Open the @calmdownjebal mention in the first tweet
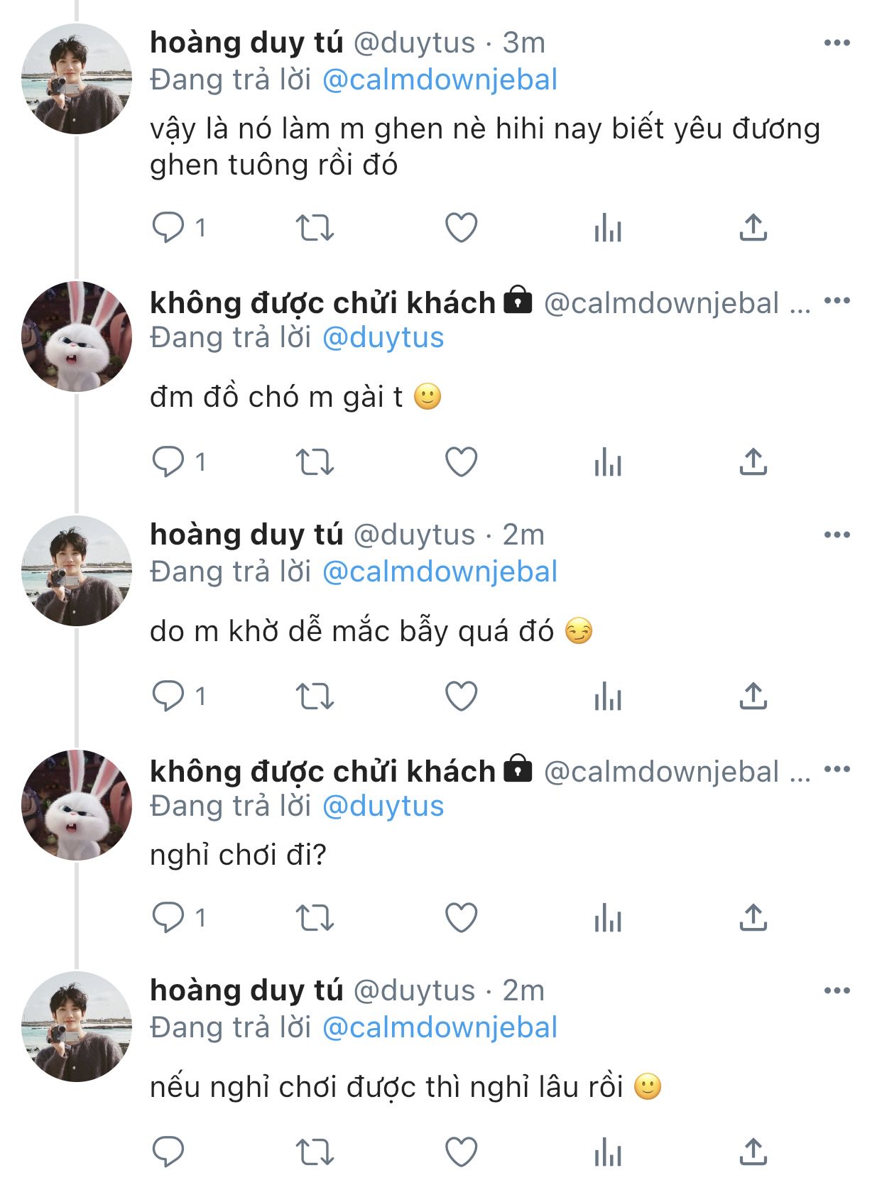This screenshot has height=1180, width=882. (440, 80)
